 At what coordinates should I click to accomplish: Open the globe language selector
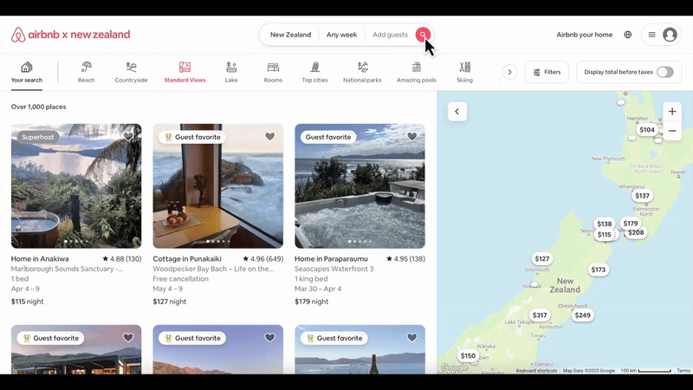627,35
